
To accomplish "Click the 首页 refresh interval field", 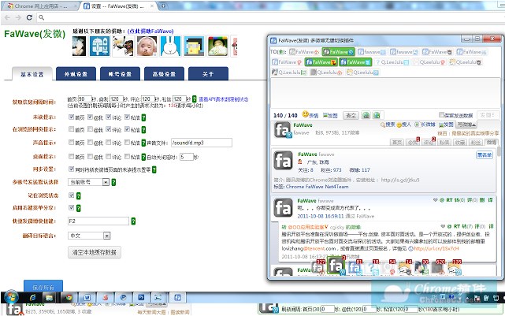I will coord(85,99).
